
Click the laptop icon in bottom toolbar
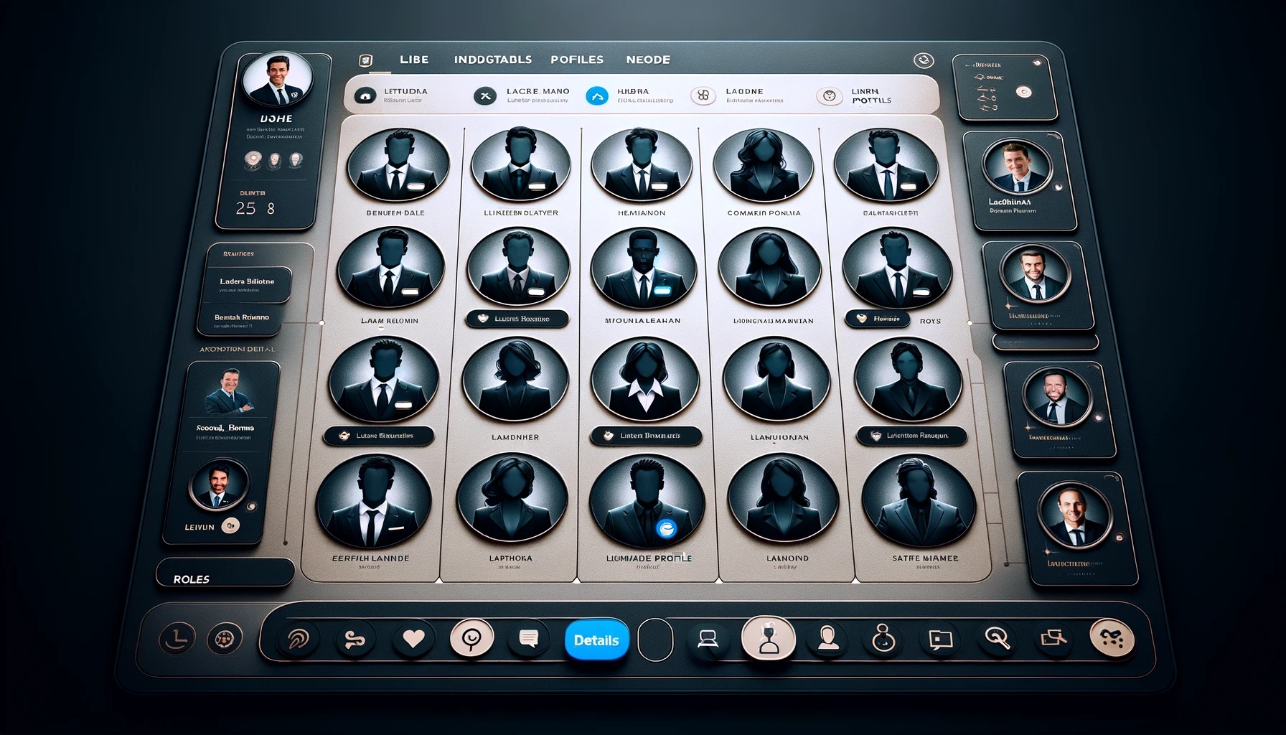coord(708,639)
